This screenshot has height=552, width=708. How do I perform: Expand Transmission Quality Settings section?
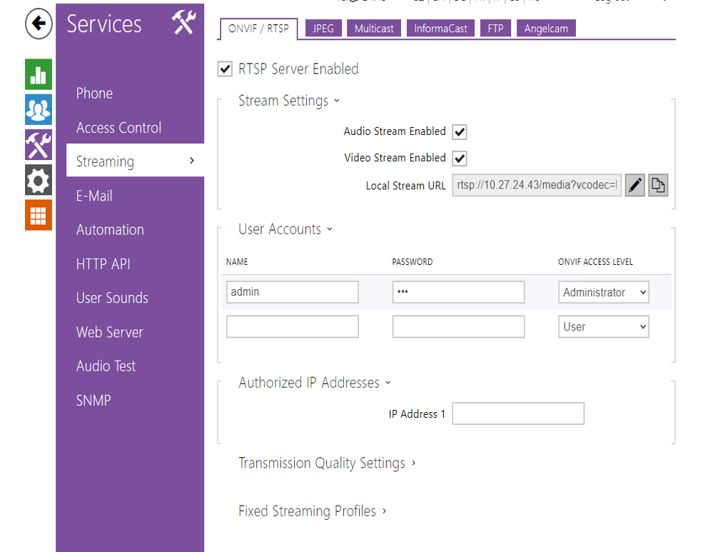[x=326, y=463]
